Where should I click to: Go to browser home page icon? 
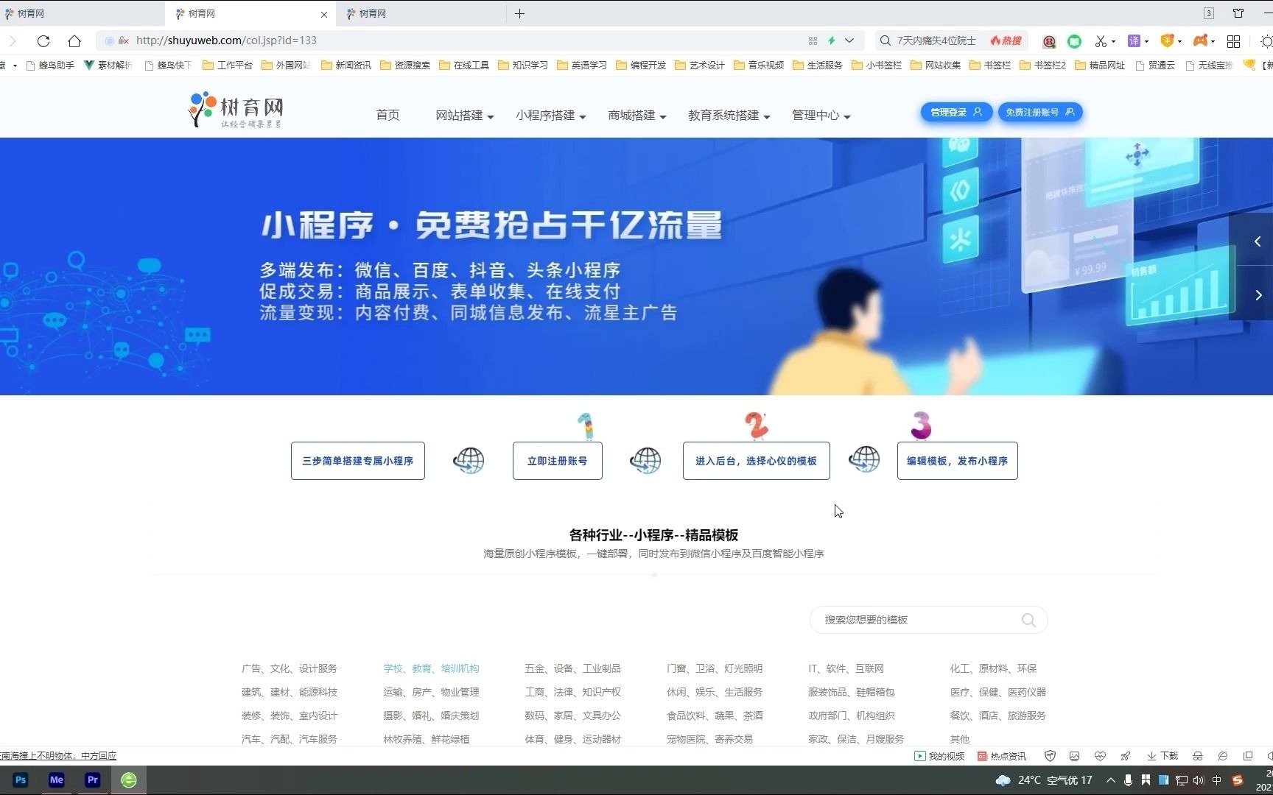point(74,40)
